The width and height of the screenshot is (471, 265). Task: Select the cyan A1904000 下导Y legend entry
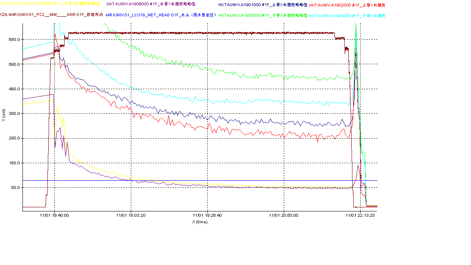tap(347, 15)
